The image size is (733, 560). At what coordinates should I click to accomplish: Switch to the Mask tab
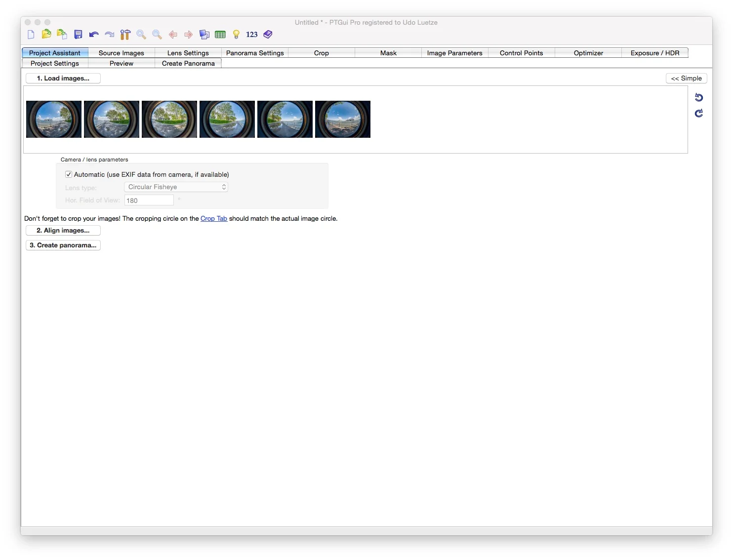[x=388, y=53]
